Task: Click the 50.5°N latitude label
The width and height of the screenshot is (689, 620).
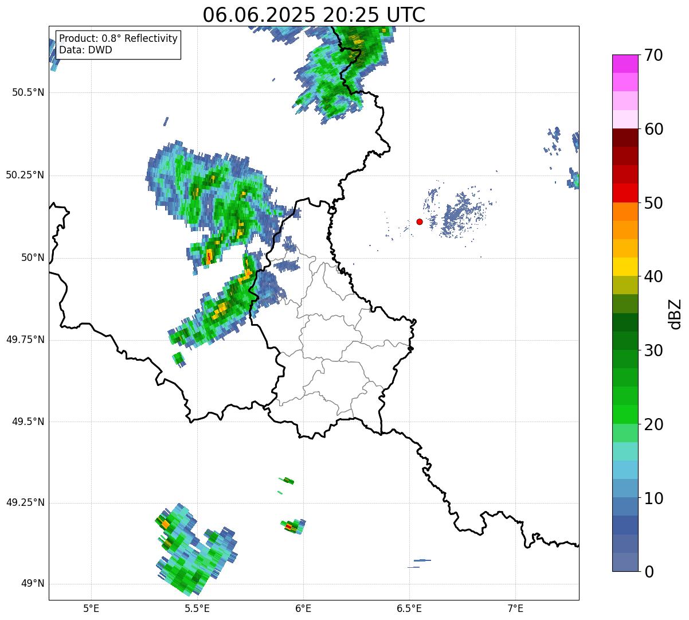Action: coord(28,92)
